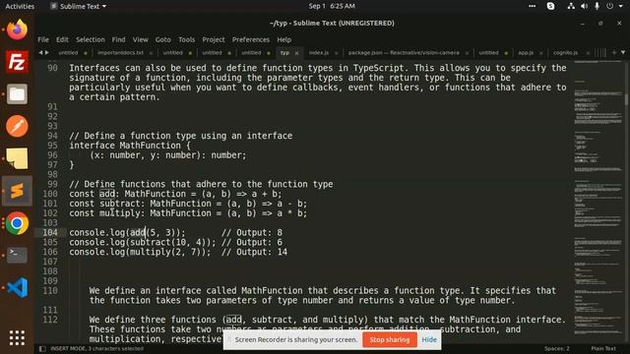Screen dimensions: 630x354
Task: Switch to the importantdocs.txt tab
Action: click(x=120, y=52)
